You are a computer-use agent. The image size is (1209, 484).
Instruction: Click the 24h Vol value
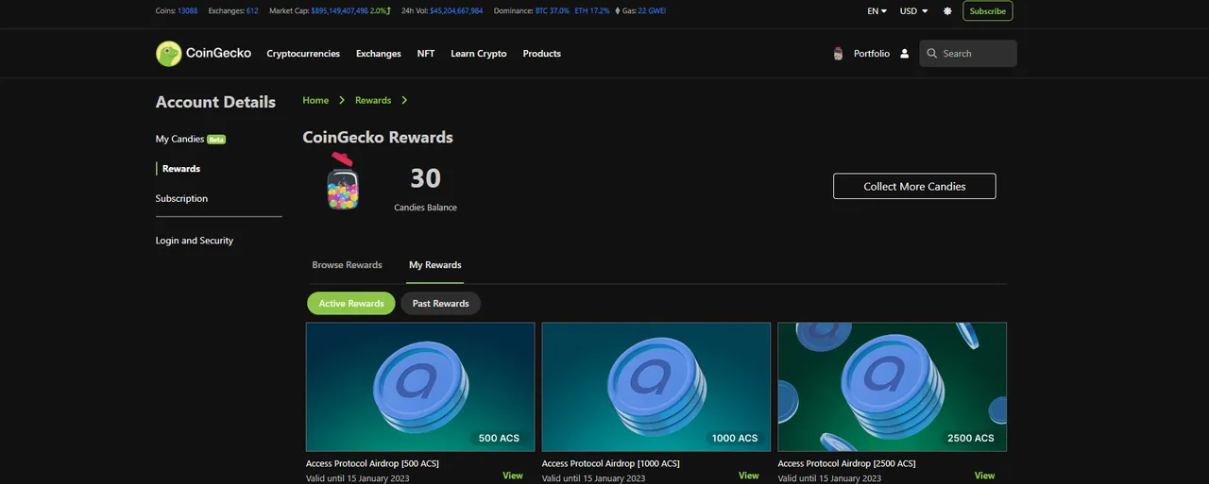(456, 11)
